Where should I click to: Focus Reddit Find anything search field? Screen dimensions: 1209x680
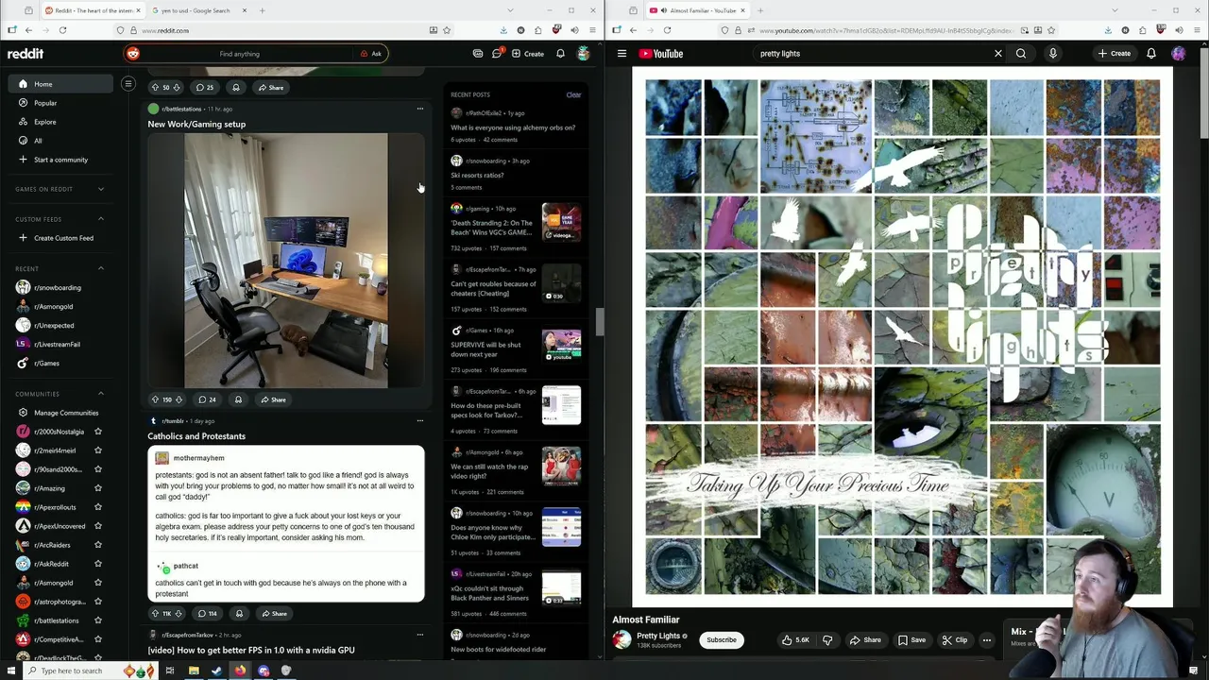coord(239,54)
